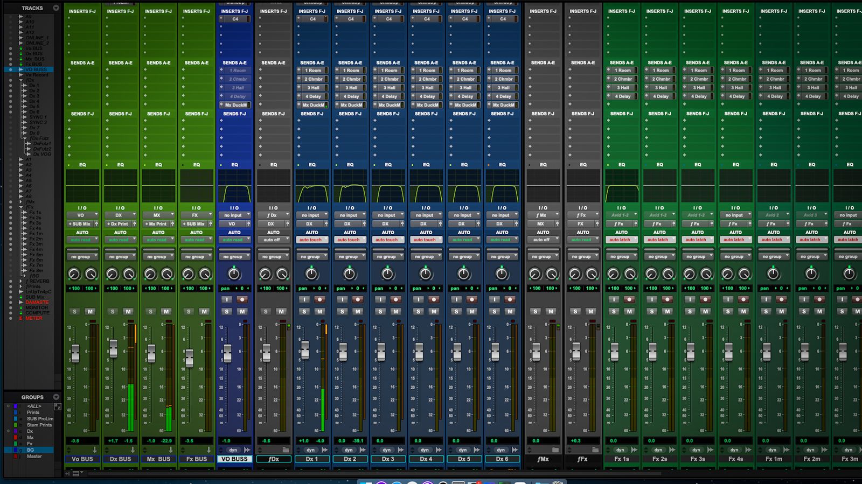Click the output window icon next to Fx 1s dyn
862x484 pixels.
(634, 450)
